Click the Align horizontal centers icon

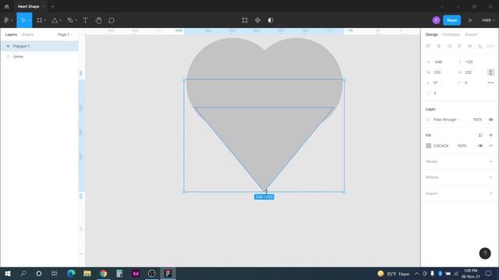[x=438, y=46]
